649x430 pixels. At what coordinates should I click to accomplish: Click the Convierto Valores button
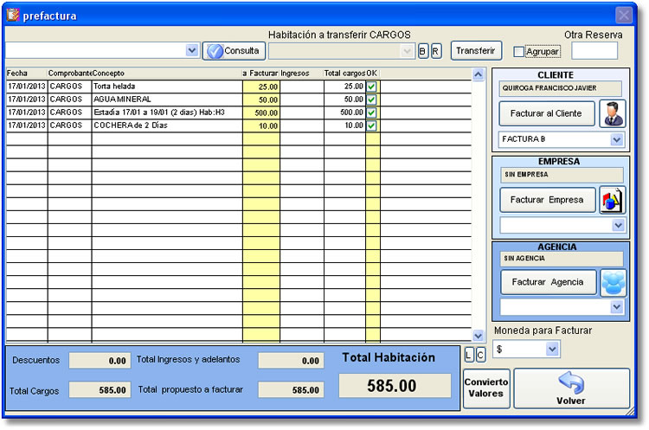[x=485, y=388]
